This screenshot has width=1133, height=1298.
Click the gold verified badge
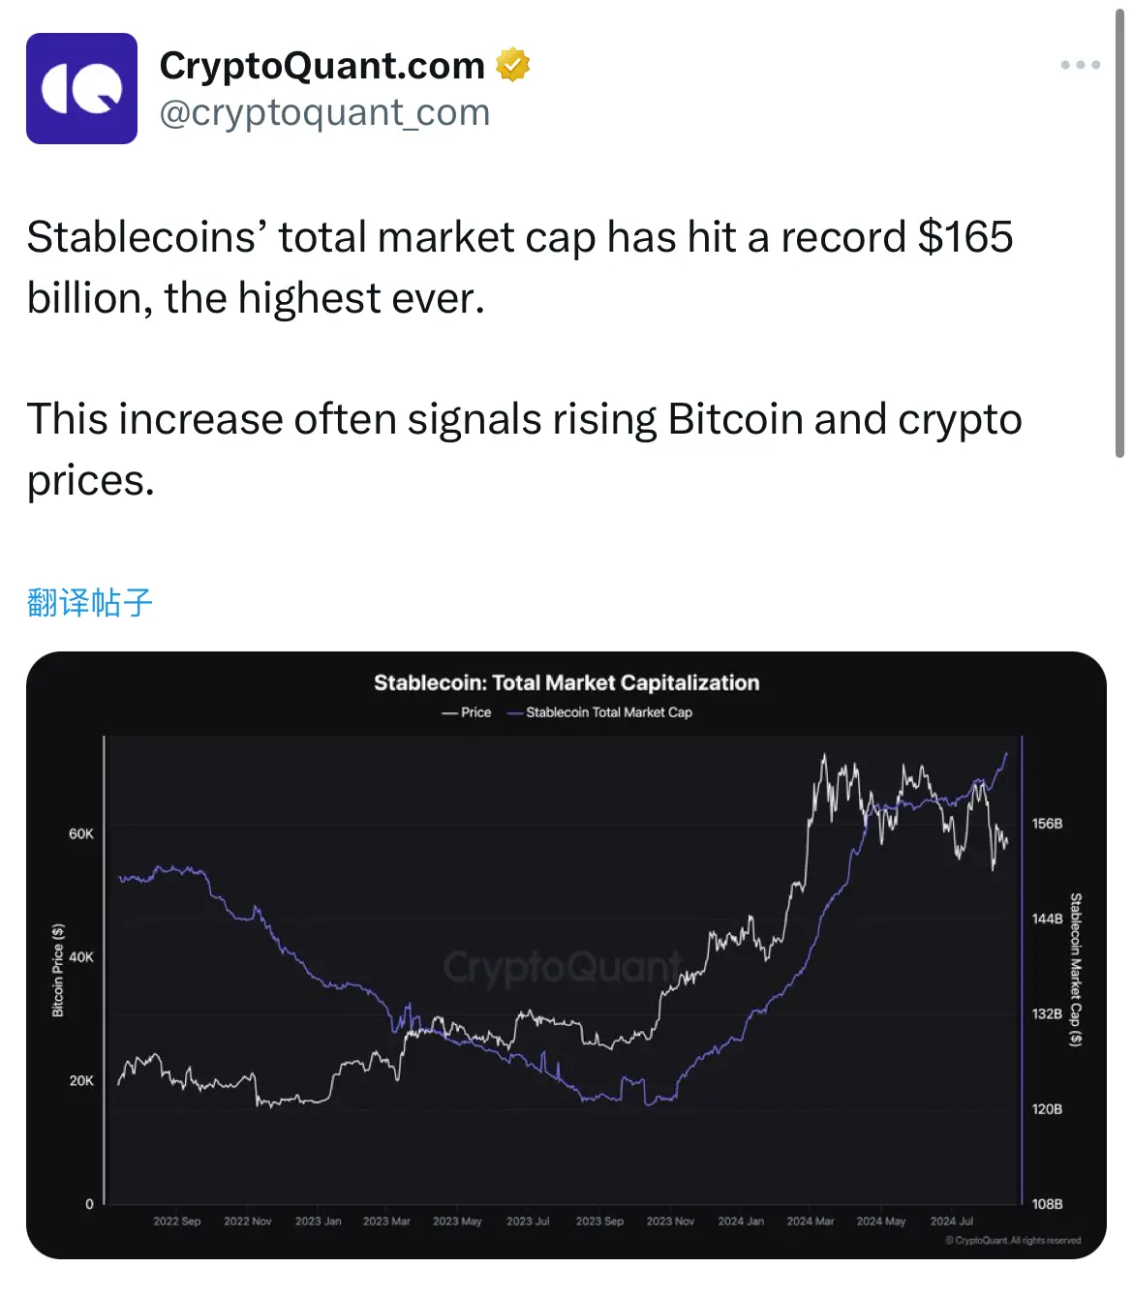pyautogui.click(x=513, y=65)
